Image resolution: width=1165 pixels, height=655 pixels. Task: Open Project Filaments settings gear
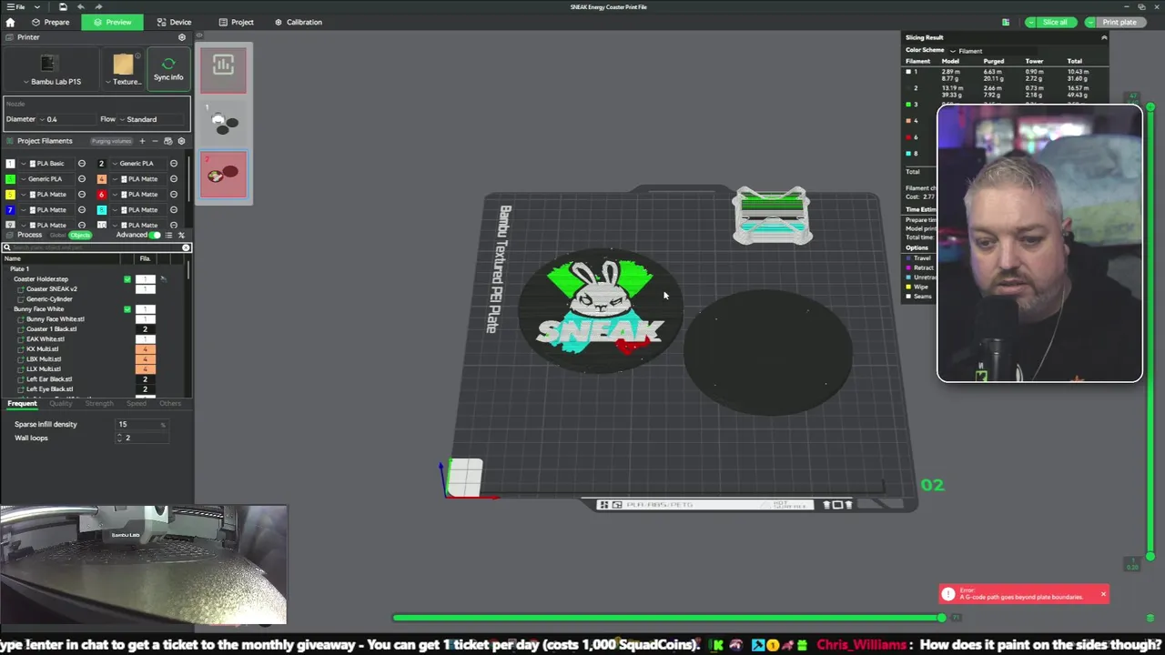tap(181, 141)
